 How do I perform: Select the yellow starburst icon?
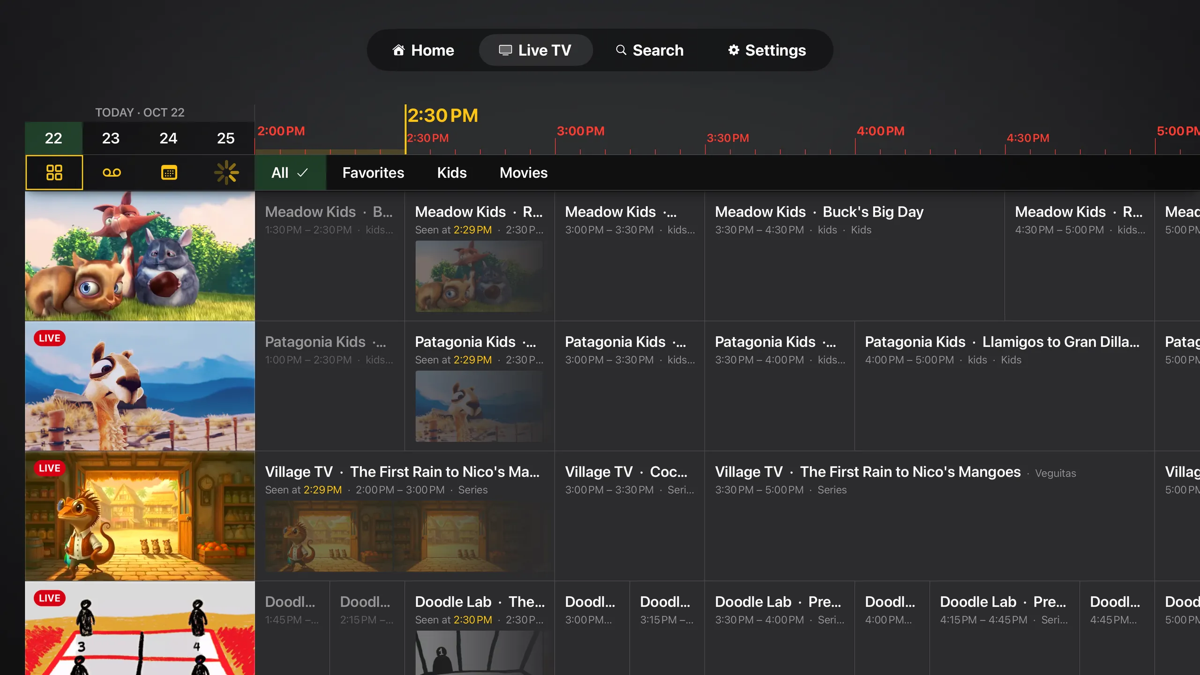pos(226,172)
